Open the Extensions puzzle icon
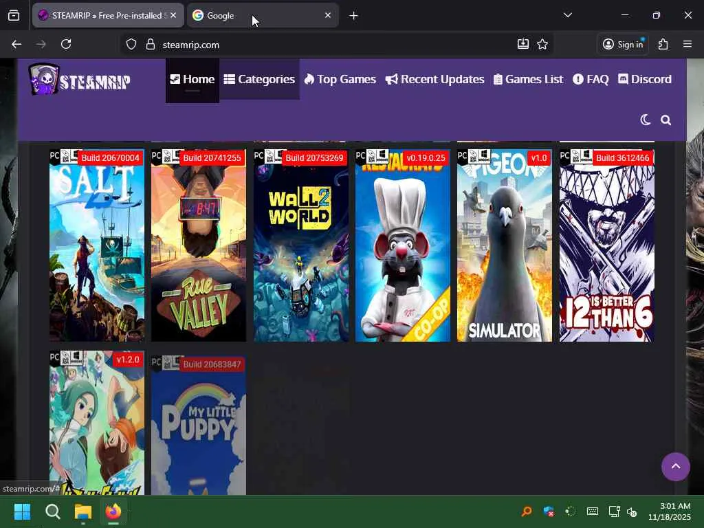Screen dimensions: 704x528 tap(663, 44)
